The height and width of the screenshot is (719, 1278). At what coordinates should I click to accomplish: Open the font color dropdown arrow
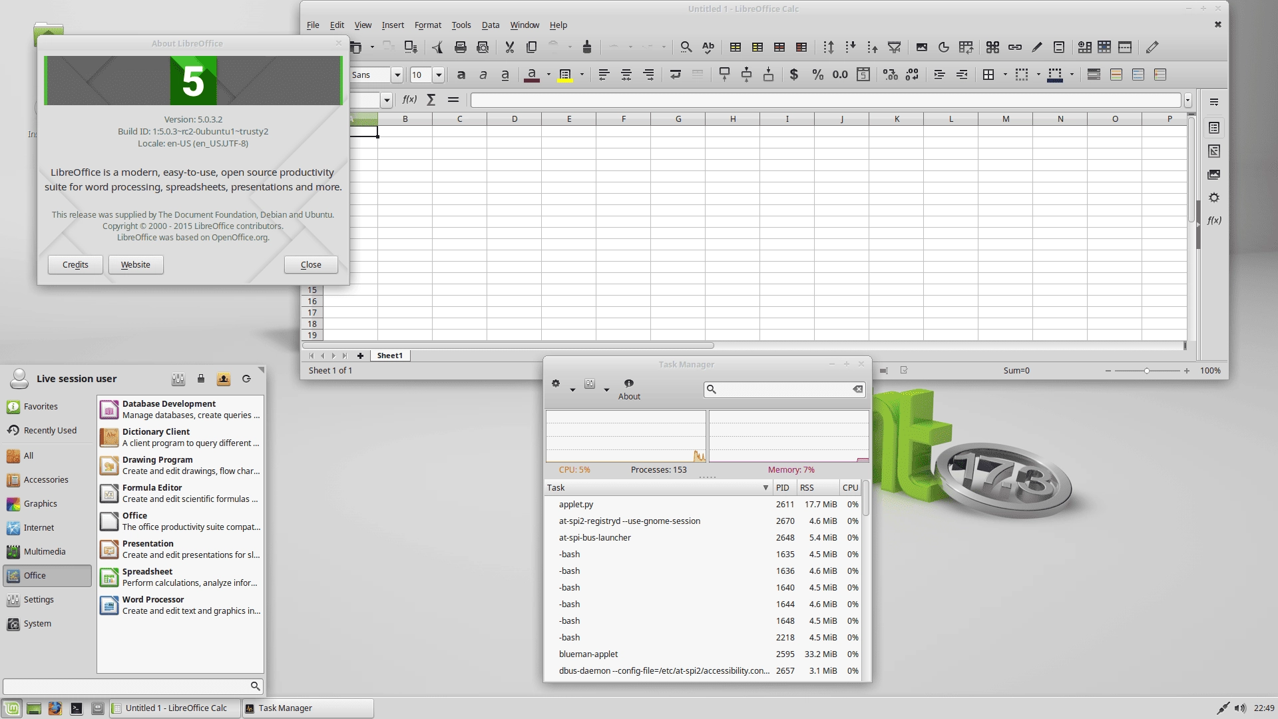pyautogui.click(x=548, y=75)
